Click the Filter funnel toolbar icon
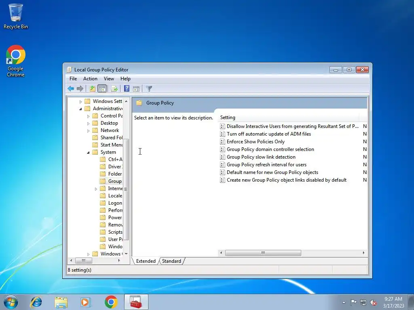414x310 pixels. (x=149, y=89)
